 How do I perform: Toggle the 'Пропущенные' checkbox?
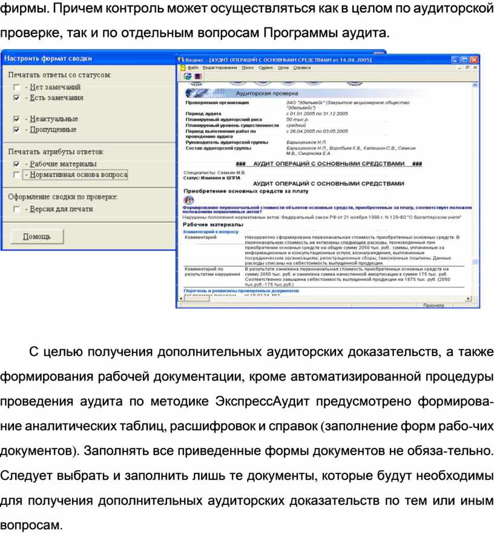(16, 130)
